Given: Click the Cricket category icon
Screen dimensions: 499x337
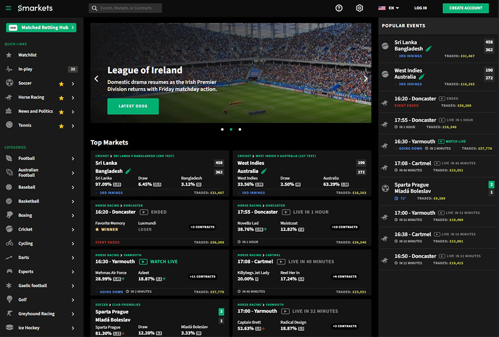Looking at the screenshot, I should pos(9,229).
